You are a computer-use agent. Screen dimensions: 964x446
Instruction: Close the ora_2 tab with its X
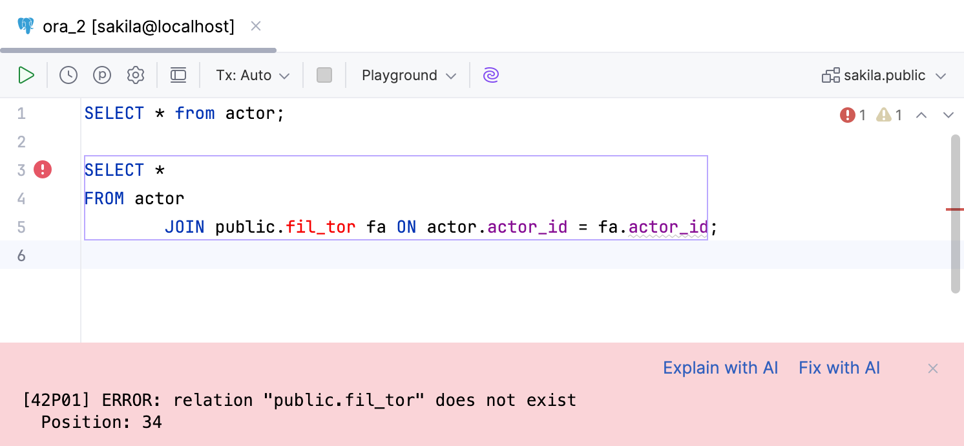[x=256, y=26]
